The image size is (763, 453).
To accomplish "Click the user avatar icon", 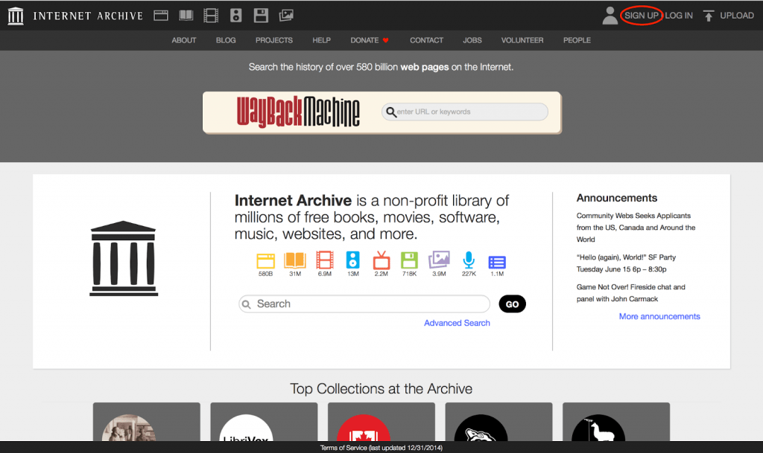I will coord(610,16).
